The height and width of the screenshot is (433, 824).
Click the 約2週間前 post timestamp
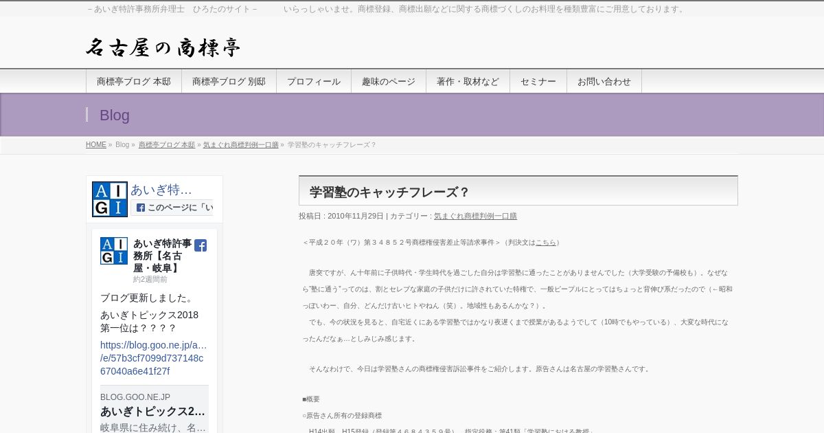pyautogui.click(x=150, y=280)
